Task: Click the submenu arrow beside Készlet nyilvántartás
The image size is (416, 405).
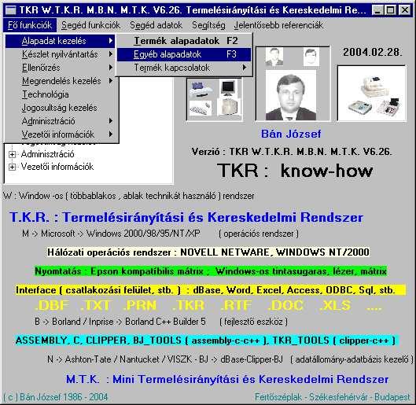Action: tap(111, 54)
